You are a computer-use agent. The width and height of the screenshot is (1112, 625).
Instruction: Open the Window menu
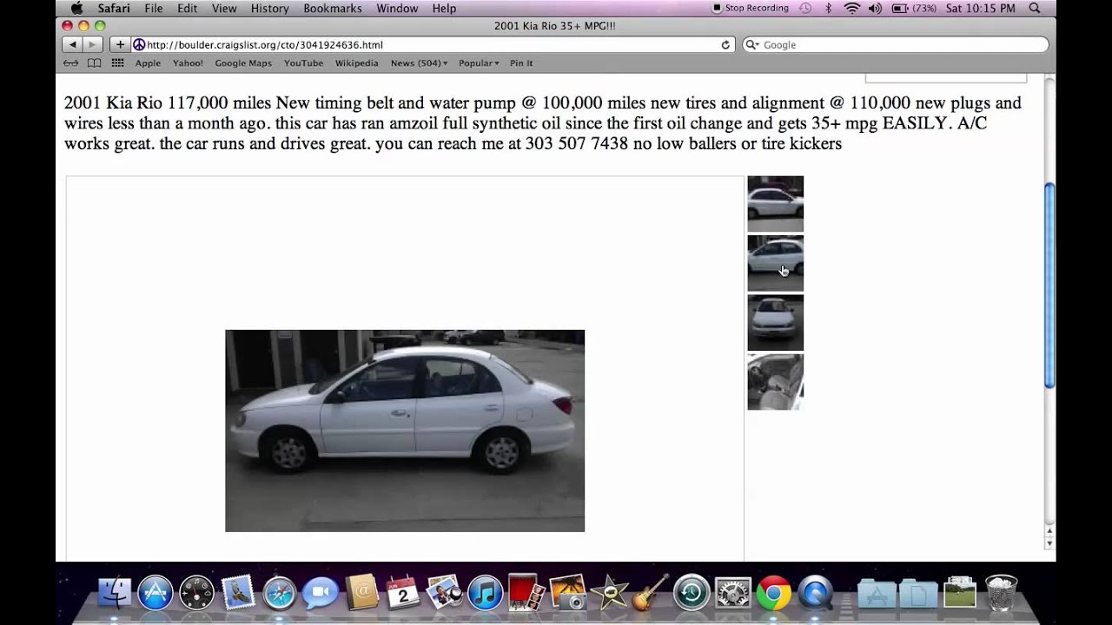pos(397,8)
